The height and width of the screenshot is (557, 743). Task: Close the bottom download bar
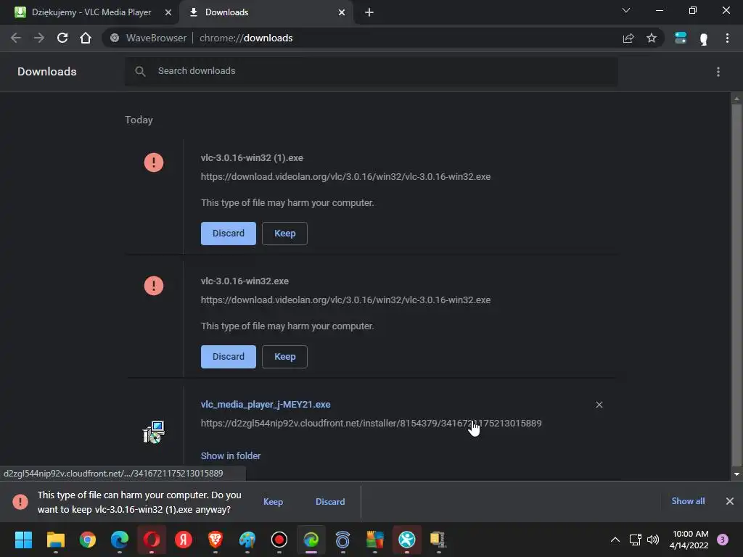click(730, 501)
